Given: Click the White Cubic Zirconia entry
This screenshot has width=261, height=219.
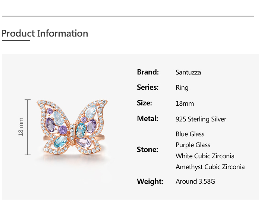Looking at the screenshot, I should coord(205,156).
